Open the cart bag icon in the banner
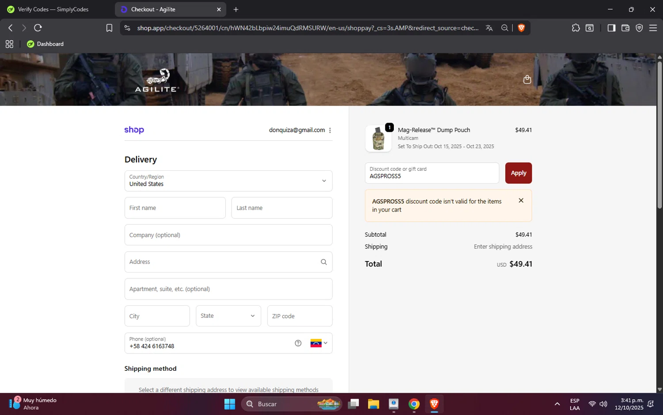 point(527,80)
